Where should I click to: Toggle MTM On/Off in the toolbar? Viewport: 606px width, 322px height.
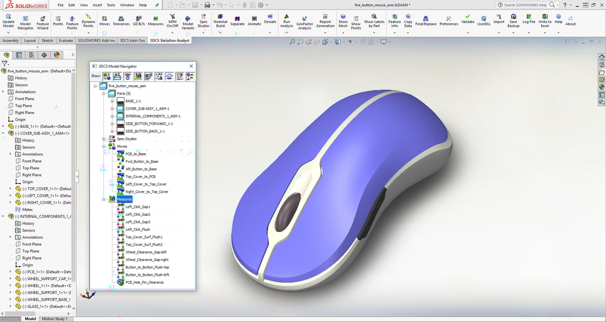pyautogui.click(x=172, y=22)
